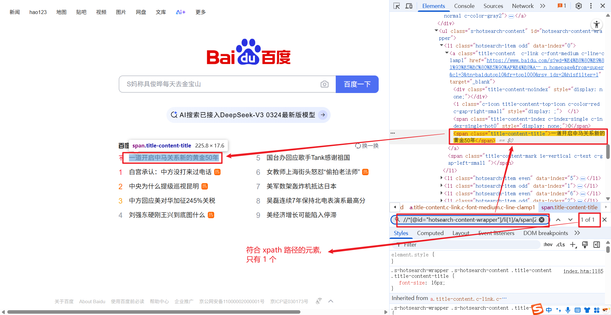The width and height of the screenshot is (611, 315).
Task: Switch to the Console tab
Action: click(464, 6)
